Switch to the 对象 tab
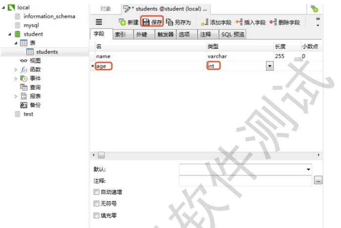This screenshot has height=228, width=341. coord(105,9)
